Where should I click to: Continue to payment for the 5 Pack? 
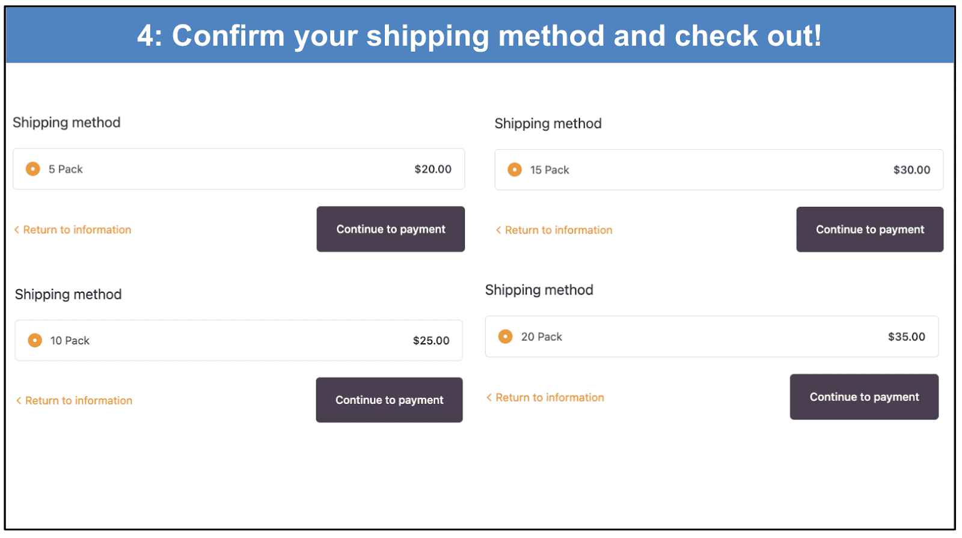(x=390, y=229)
